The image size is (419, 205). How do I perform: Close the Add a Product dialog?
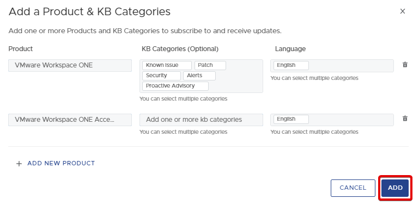point(403,11)
